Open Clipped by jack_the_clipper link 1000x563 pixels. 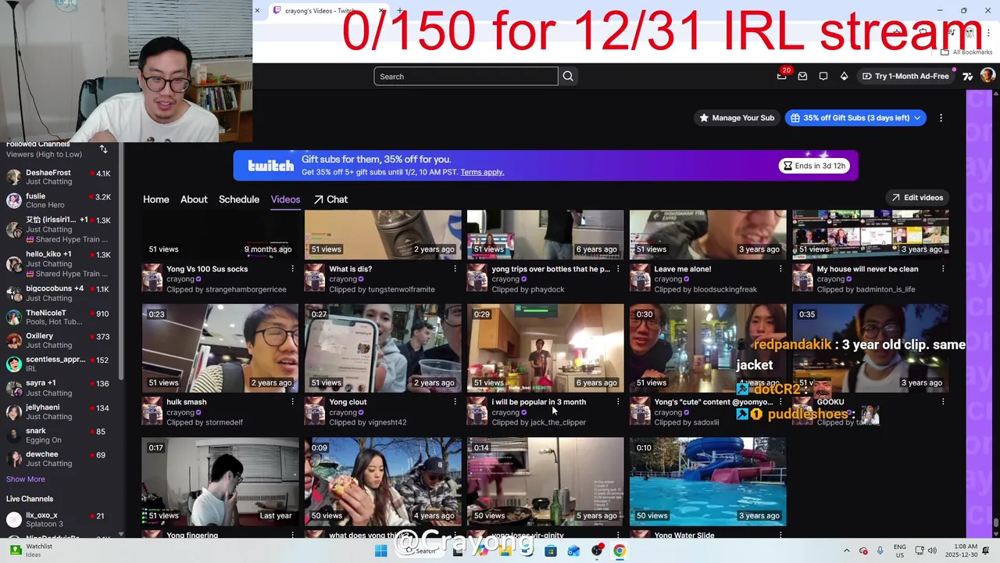tap(538, 422)
